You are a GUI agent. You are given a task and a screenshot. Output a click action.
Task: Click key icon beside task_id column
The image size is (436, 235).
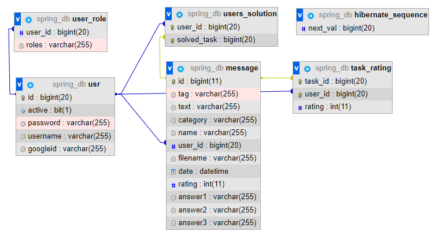pos(300,81)
